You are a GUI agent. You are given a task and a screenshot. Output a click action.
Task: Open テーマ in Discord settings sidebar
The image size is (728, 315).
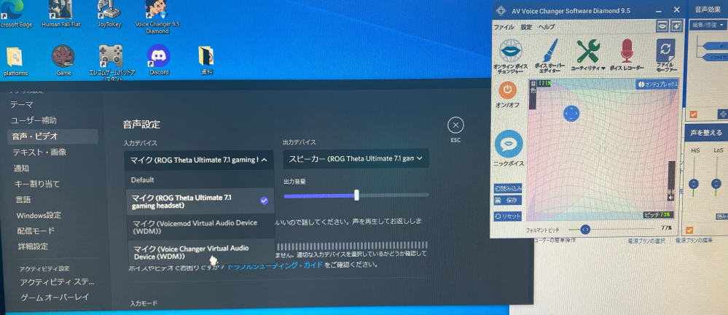tap(22, 104)
